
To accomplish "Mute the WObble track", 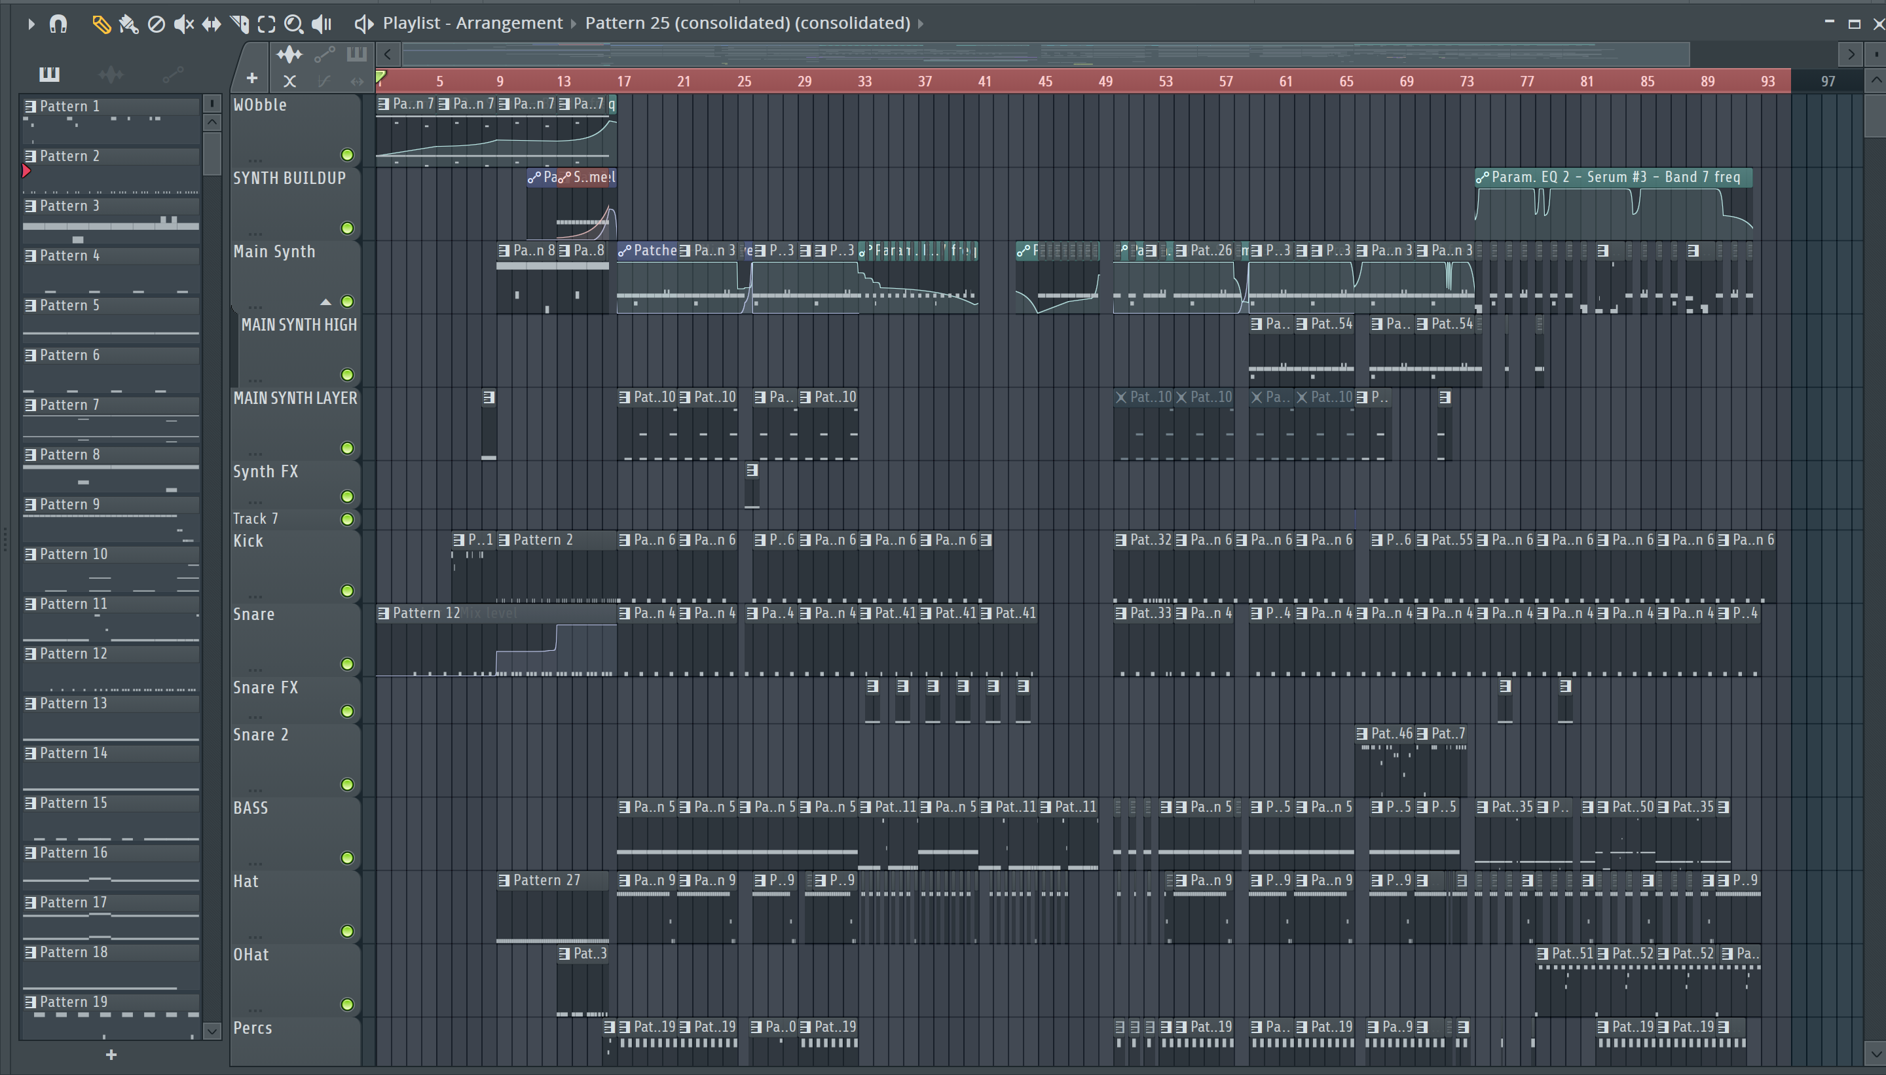I will tap(347, 155).
